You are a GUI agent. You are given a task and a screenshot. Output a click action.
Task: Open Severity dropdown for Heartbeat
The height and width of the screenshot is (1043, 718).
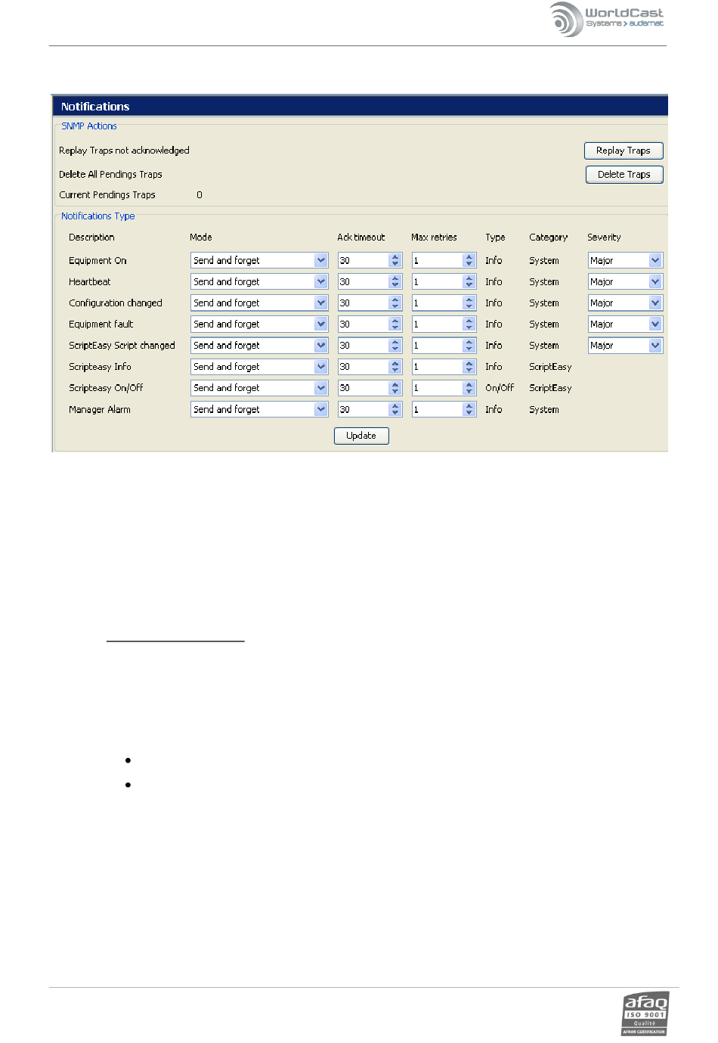click(x=625, y=281)
